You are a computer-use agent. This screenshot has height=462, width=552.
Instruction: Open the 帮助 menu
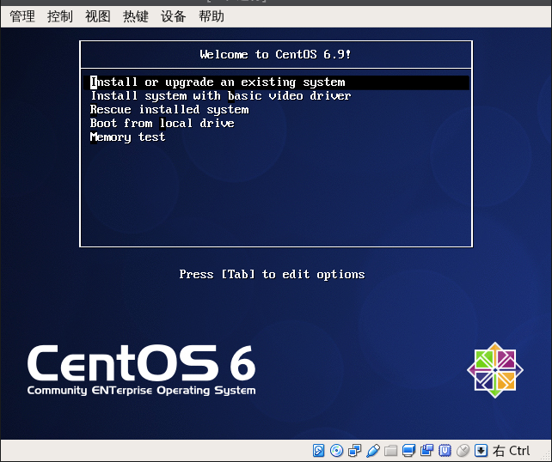(212, 16)
